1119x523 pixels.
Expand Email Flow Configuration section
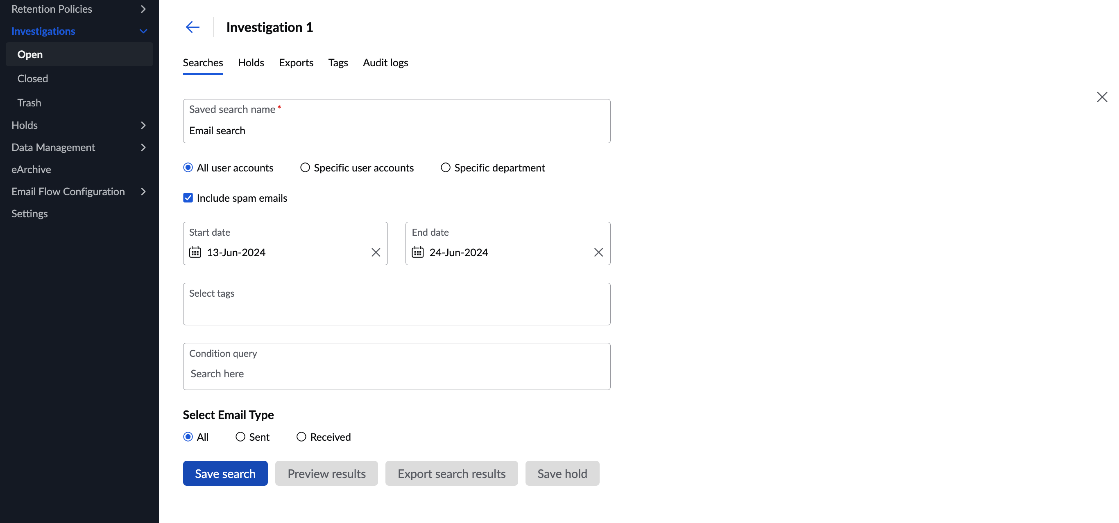point(143,192)
